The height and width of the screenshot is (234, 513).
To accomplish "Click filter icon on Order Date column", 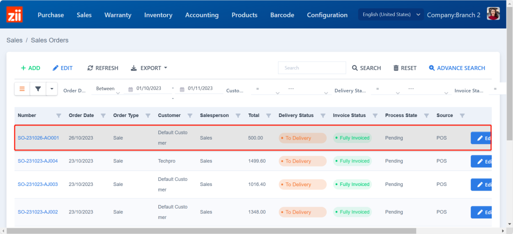I will (x=103, y=115).
